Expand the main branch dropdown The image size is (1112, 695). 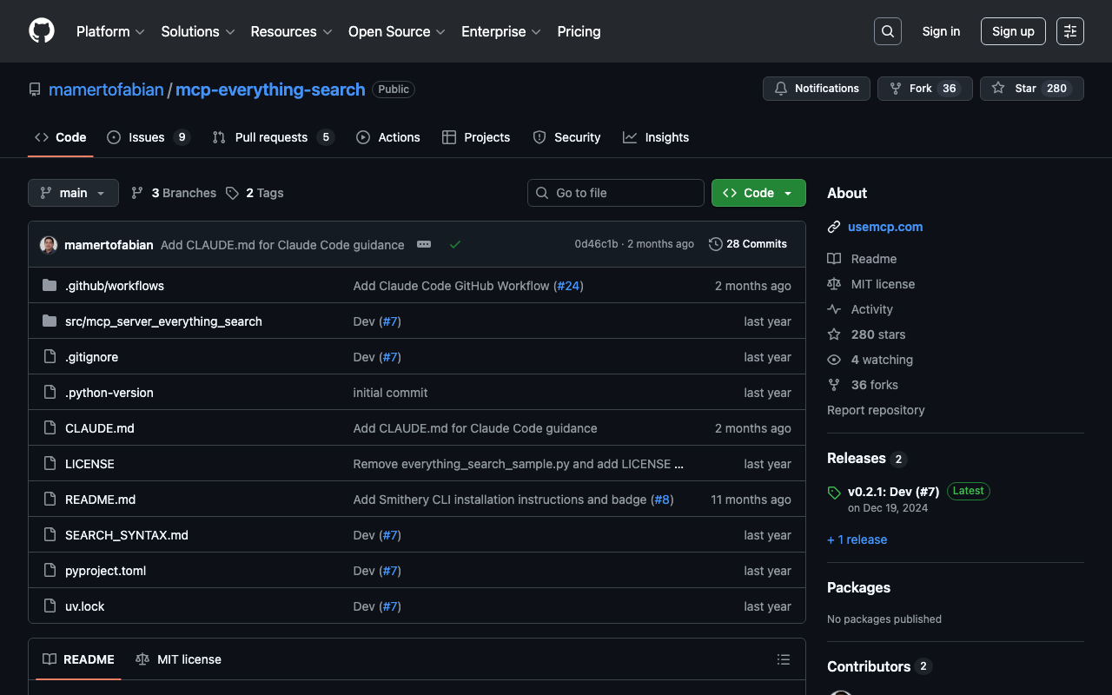click(73, 193)
